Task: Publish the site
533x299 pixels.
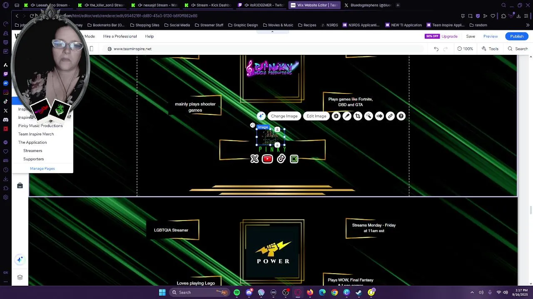Action: (517, 37)
